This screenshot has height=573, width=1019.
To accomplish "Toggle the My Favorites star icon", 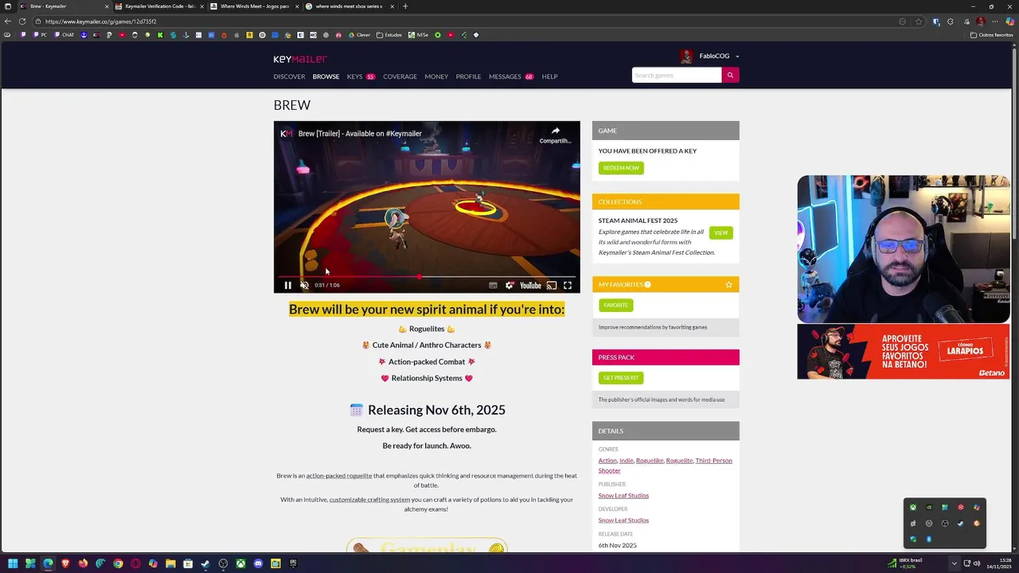I will 728,284.
